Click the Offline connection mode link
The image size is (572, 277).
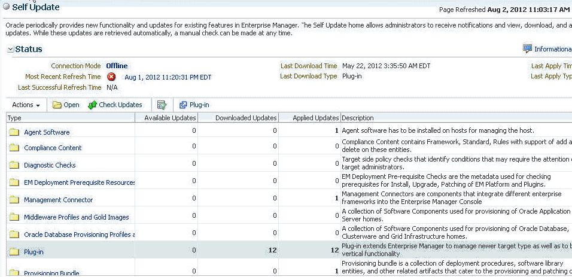pos(117,66)
